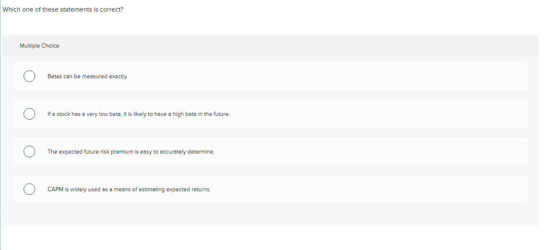Viewport: 554px width, 250px height.
Task: Click the text about expected future risk premium
Action: click(x=131, y=151)
